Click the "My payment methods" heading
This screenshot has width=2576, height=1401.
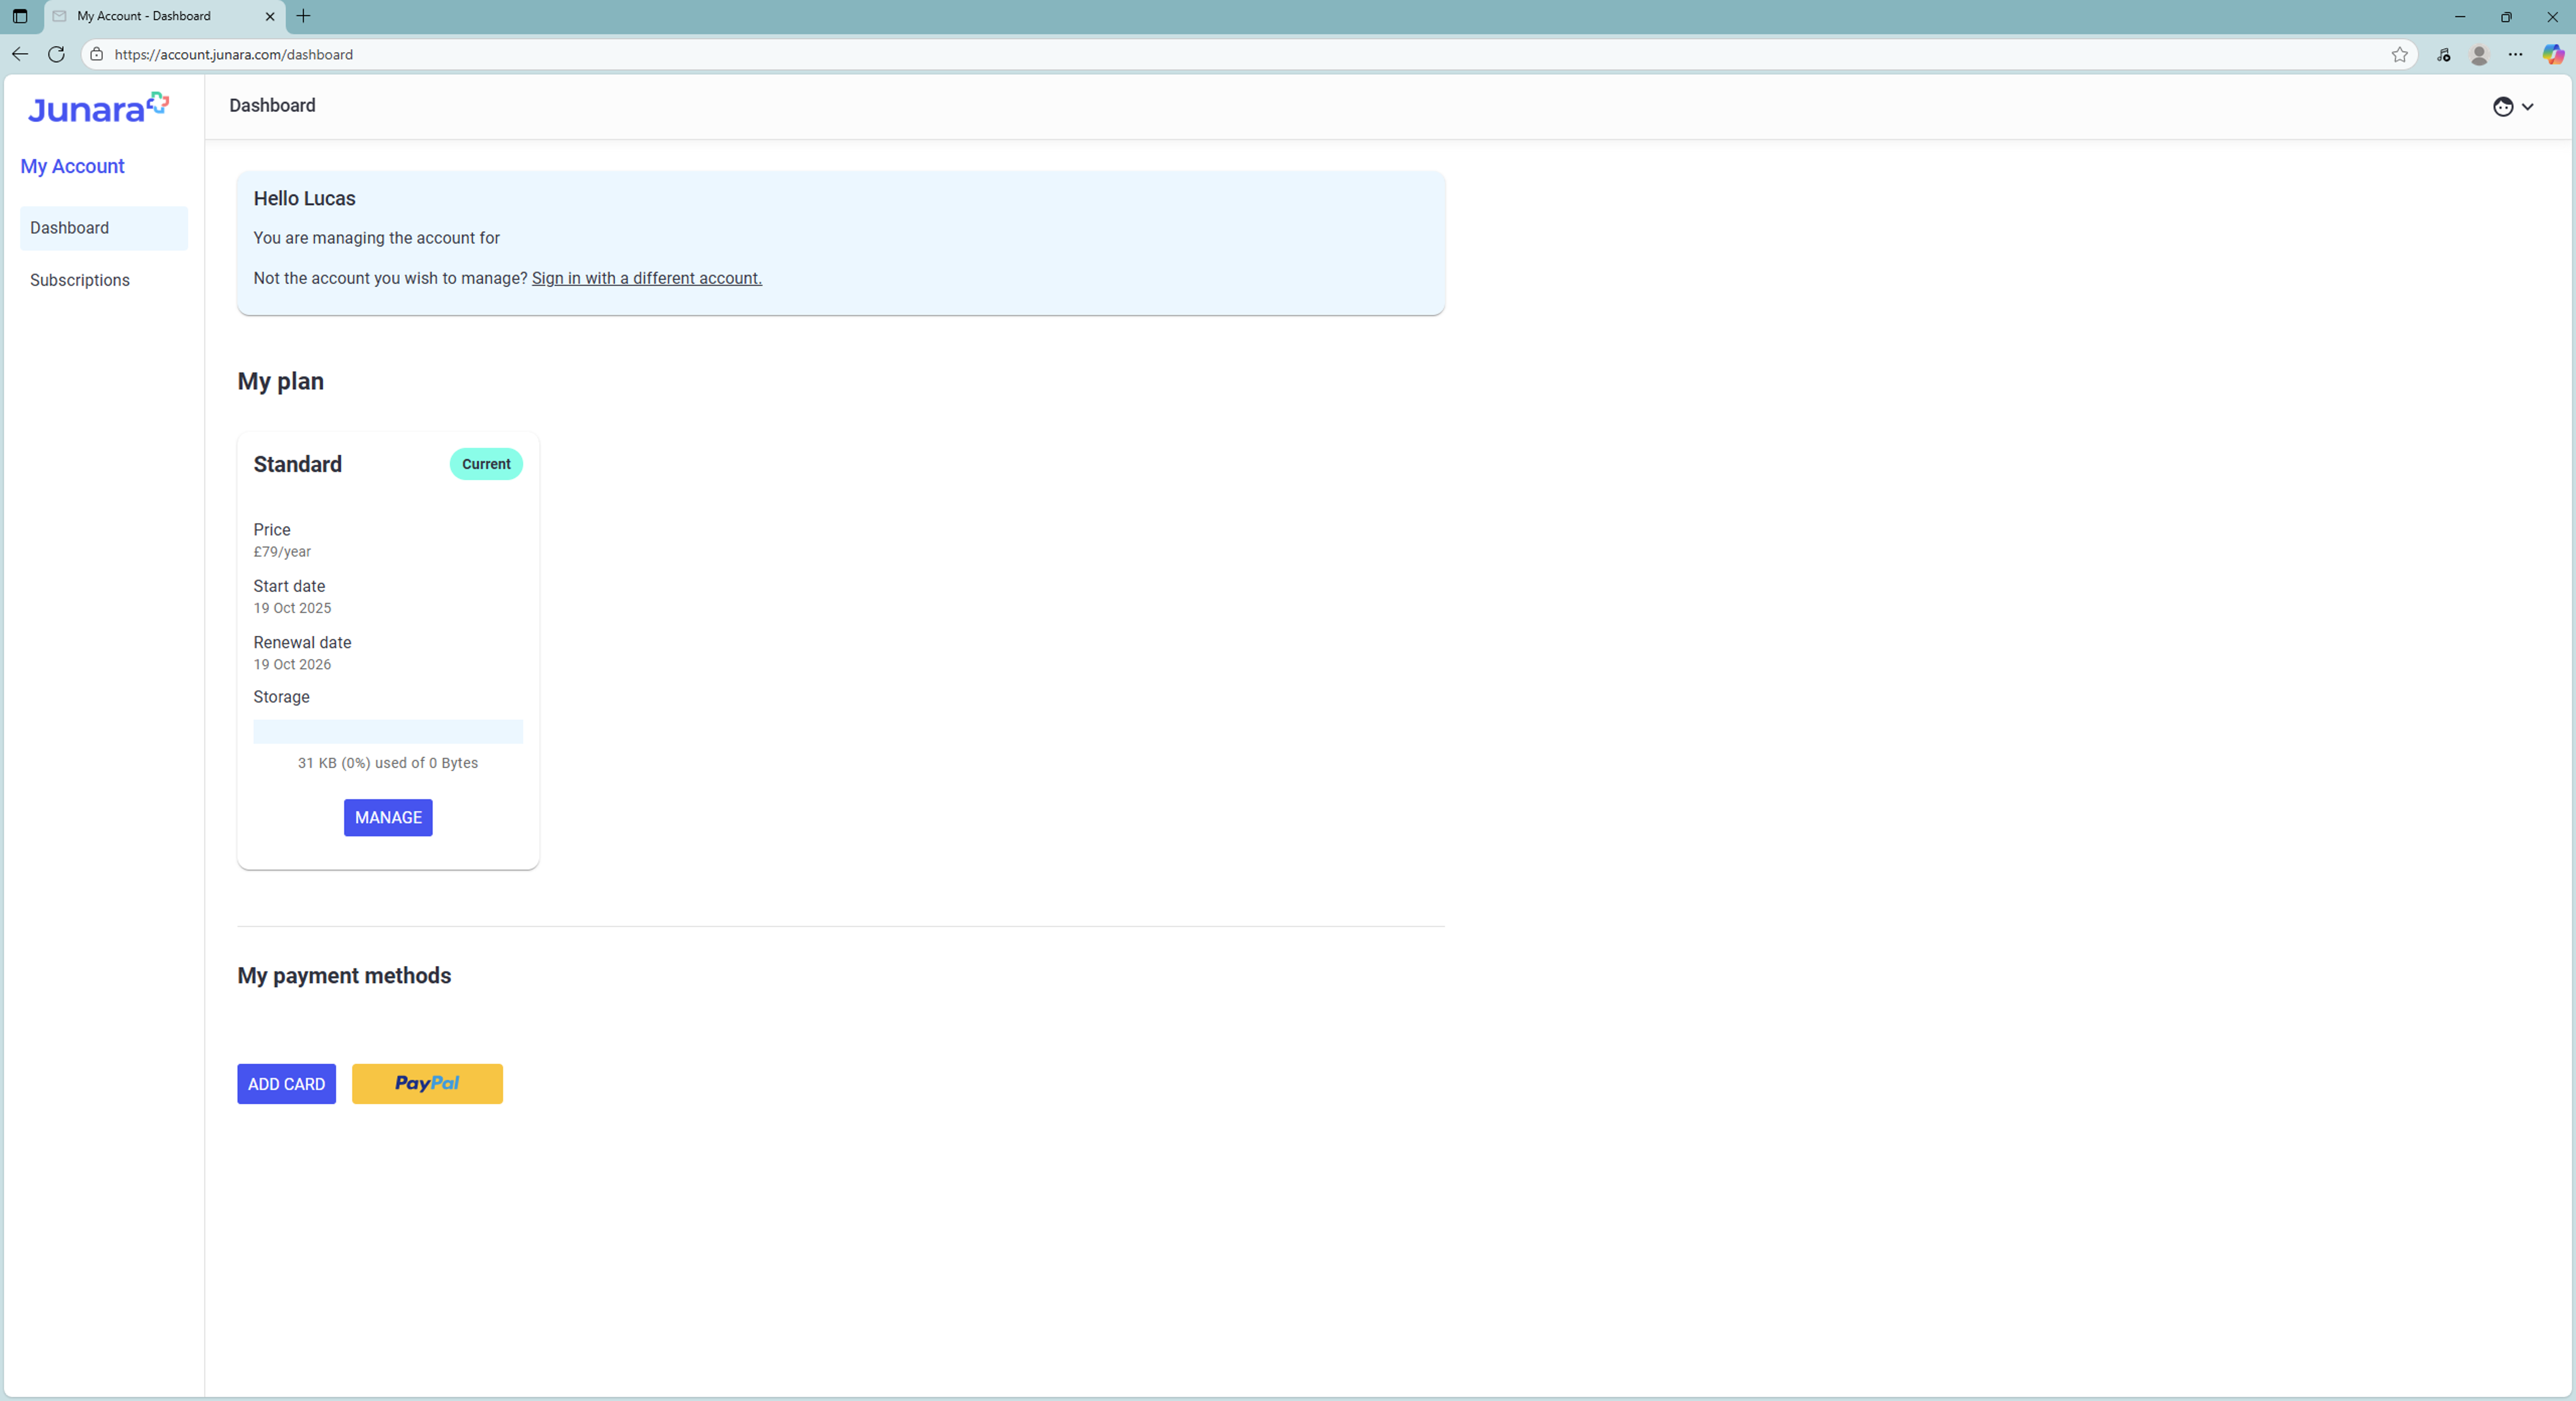344,975
